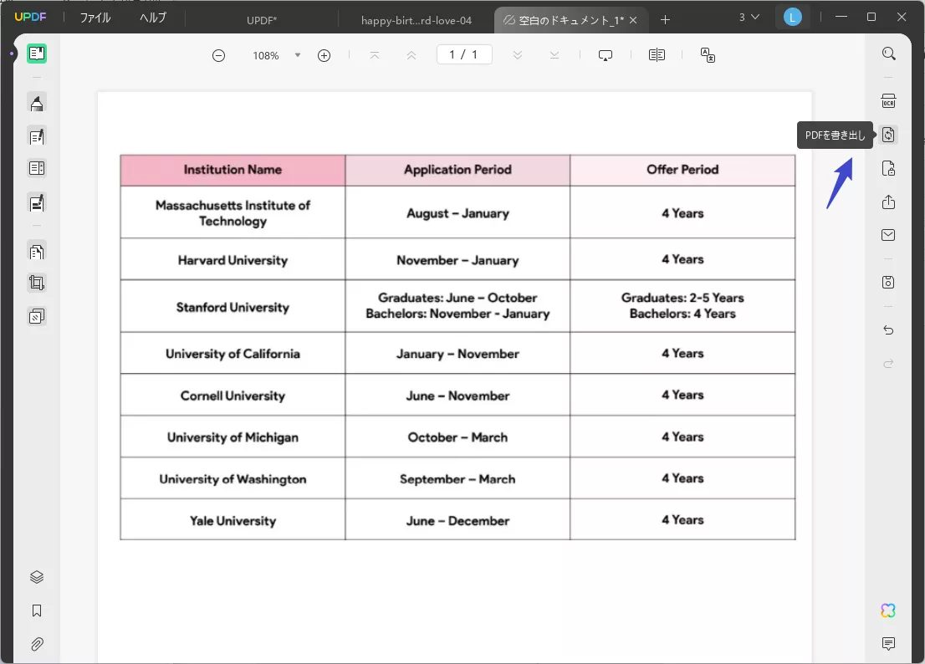This screenshot has height=664, width=925.
Task: Open the translate tool in top toolbar
Action: pyautogui.click(x=708, y=55)
